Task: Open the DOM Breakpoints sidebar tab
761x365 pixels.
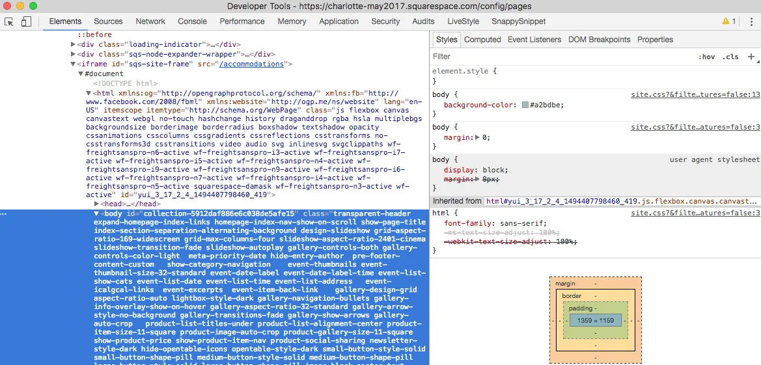Action: pyautogui.click(x=600, y=40)
